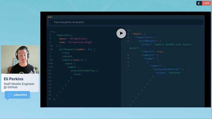Open the _eliperkins Twitter handle
This screenshot has height=119, width=212.
(x=20, y=95)
